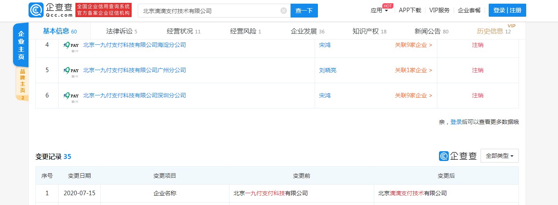The height and width of the screenshot is (205, 558).
Task: Switch to the 历史信息 VIP tab
Action: click(x=494, y=31)
